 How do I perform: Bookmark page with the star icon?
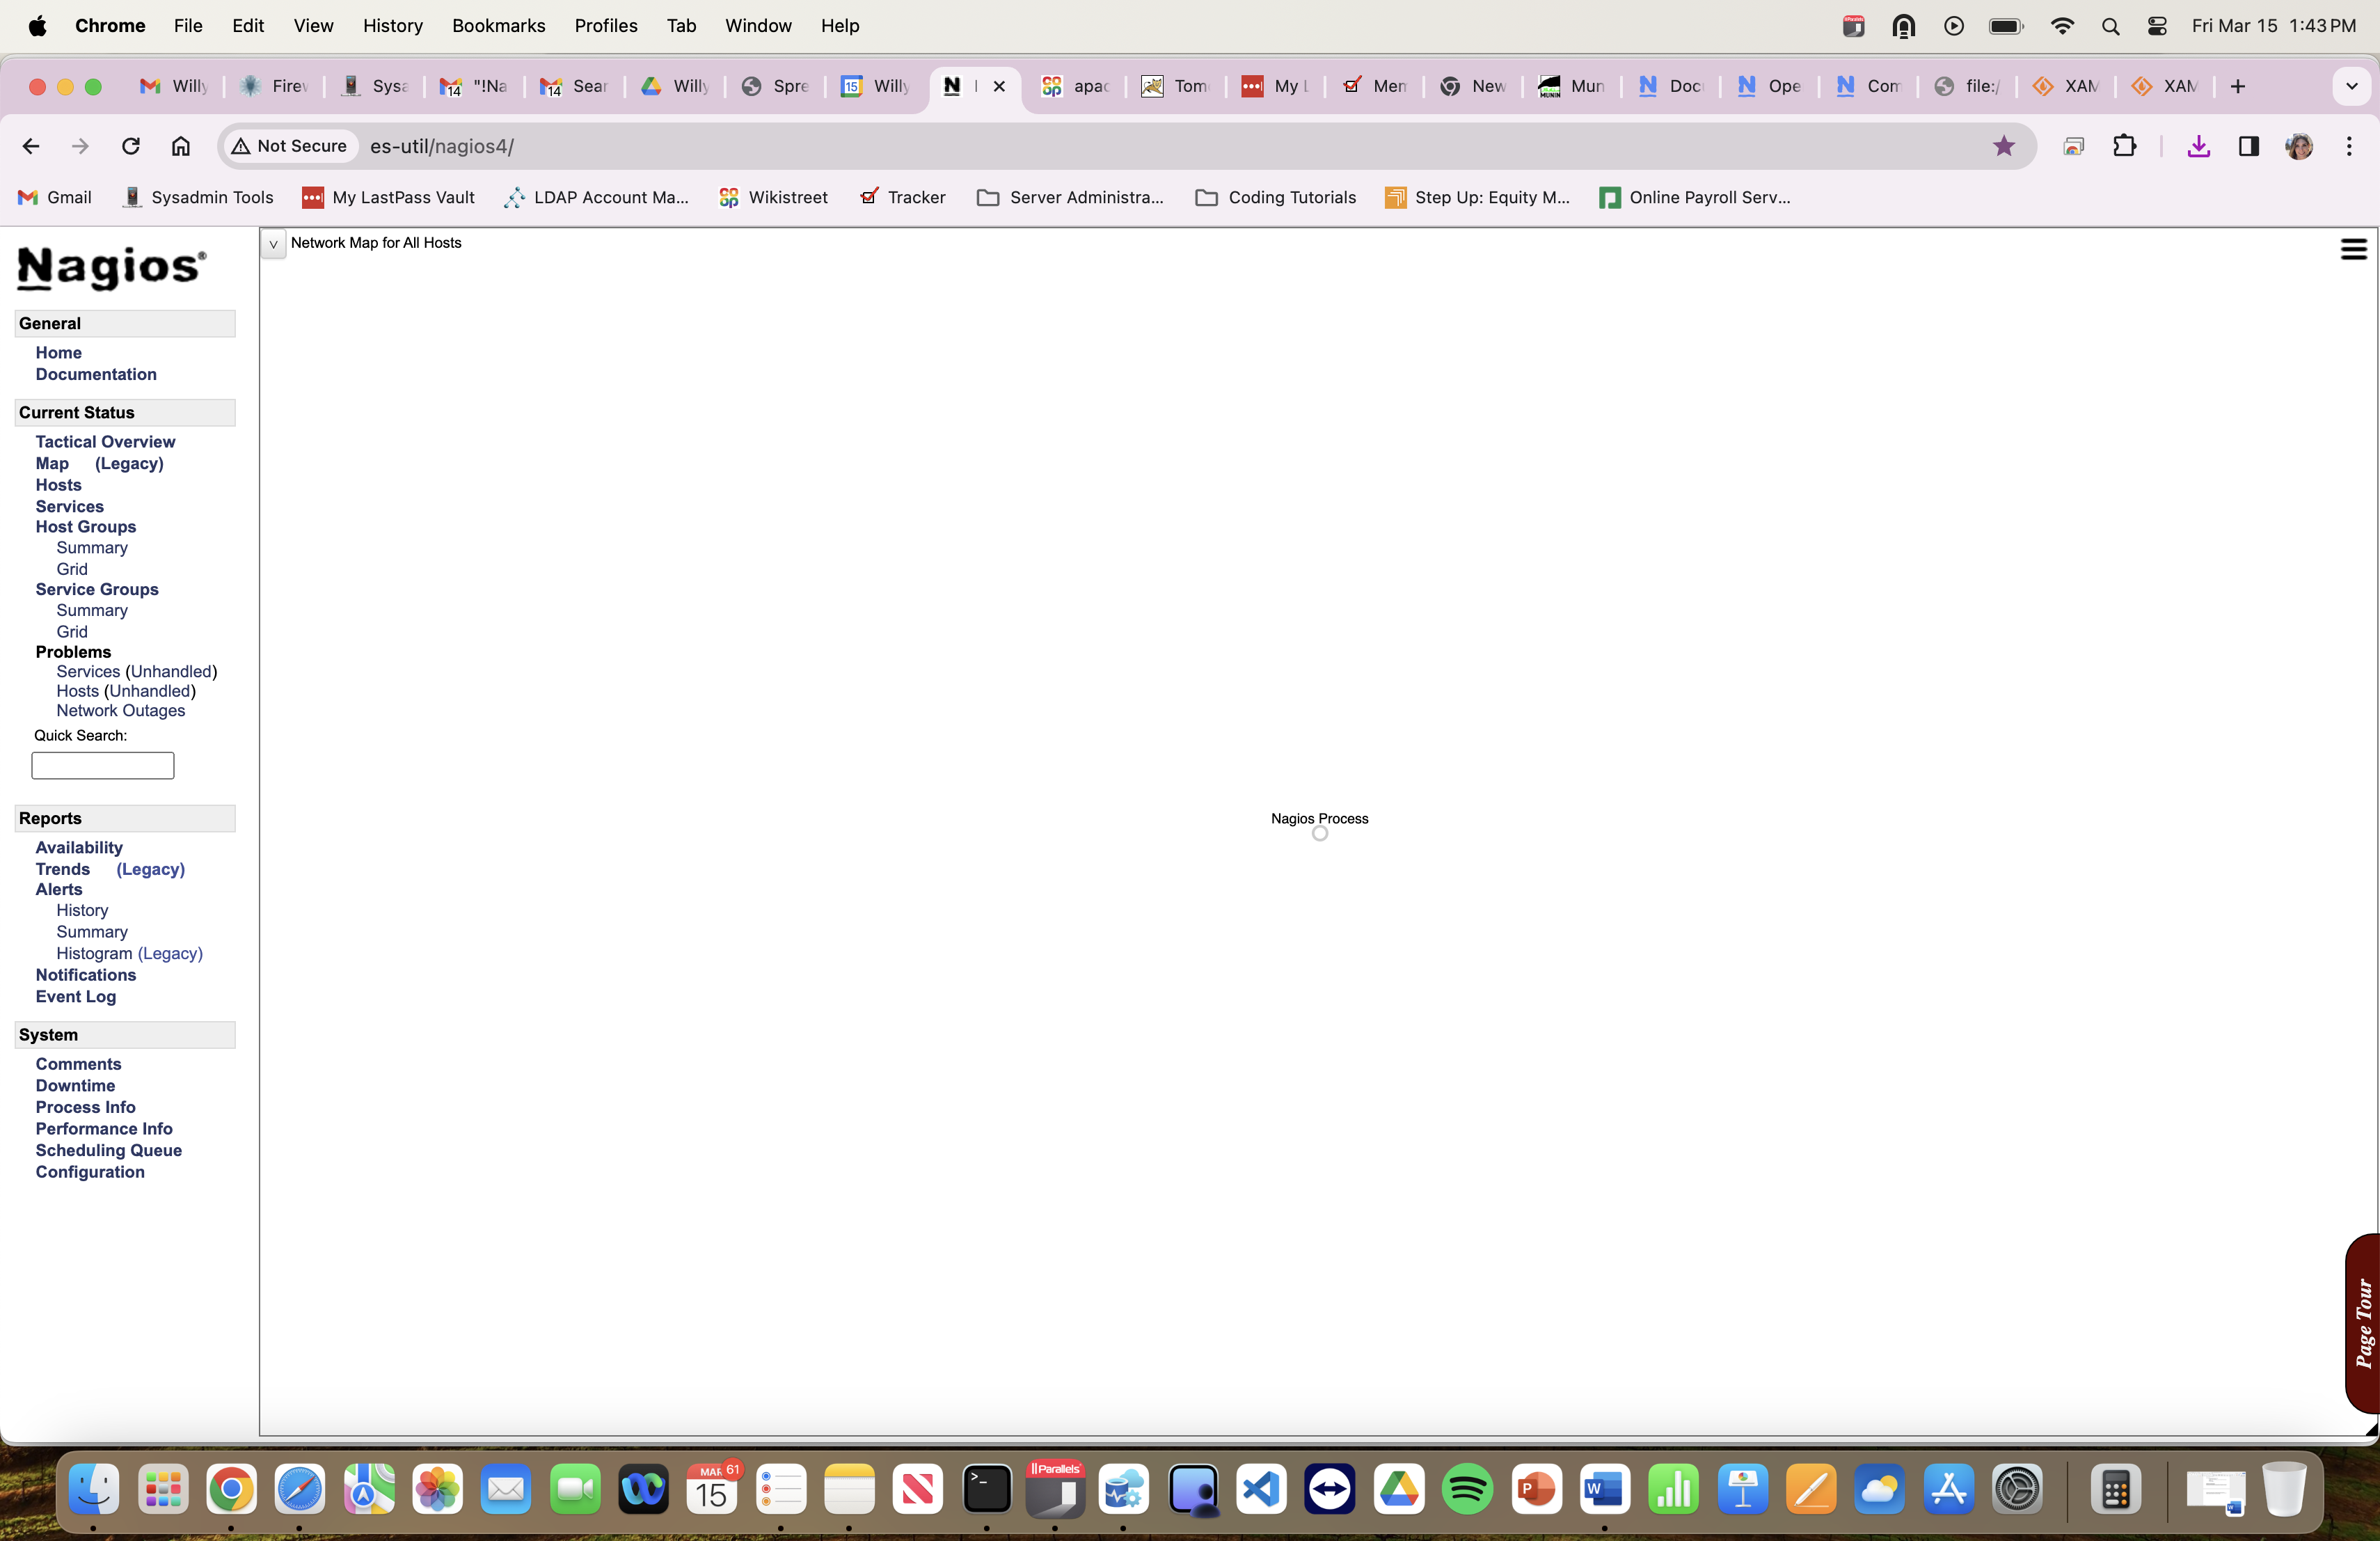[x=2003, y=146]
